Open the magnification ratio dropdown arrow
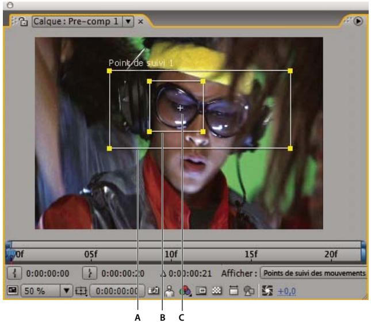This screenshot has width=371, height=323. (x=66, y=291)
